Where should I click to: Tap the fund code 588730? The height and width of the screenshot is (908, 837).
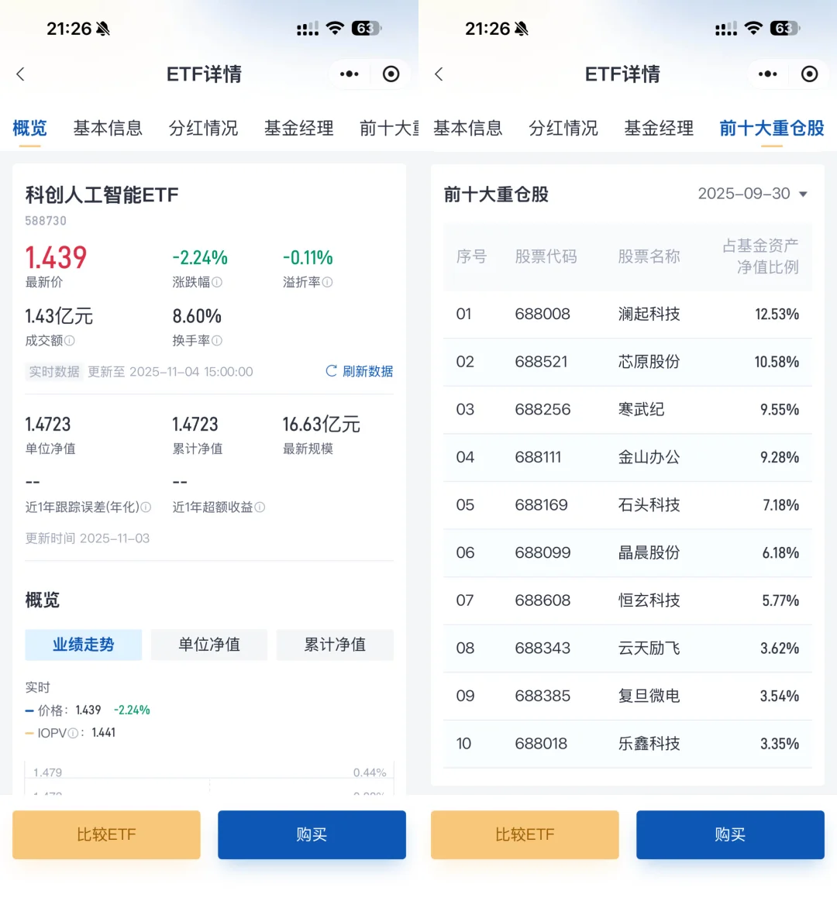click(x=46, y=221)
